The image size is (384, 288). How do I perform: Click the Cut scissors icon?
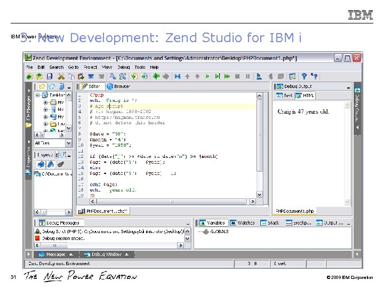[61, 76]
